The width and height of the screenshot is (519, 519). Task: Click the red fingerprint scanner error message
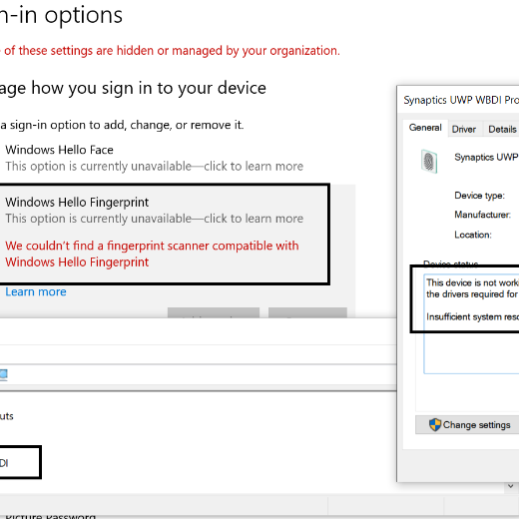click(x=152, y=254)
